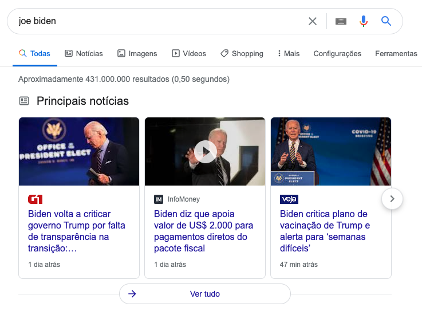422x315 pixels.
Task: Advance news carousel with the right chevron
Action: (x=392, y=199)
